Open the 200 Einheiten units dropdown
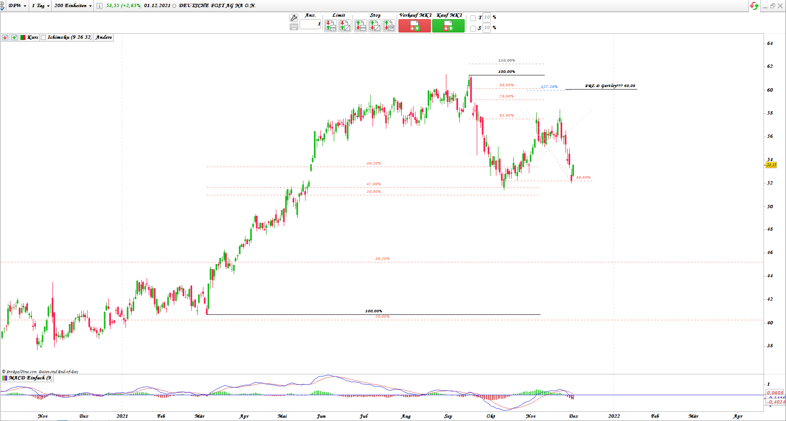 pos(73,6)
